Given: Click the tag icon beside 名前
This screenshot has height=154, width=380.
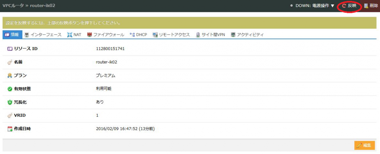Looking at the screenshot, I should [x=10, y=62].
